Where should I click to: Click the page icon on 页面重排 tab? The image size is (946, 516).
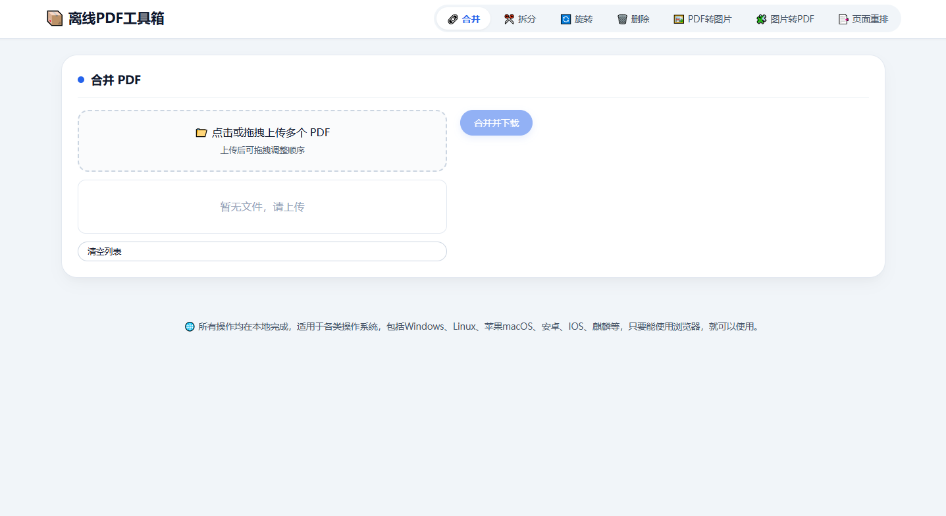pos(843,19)
